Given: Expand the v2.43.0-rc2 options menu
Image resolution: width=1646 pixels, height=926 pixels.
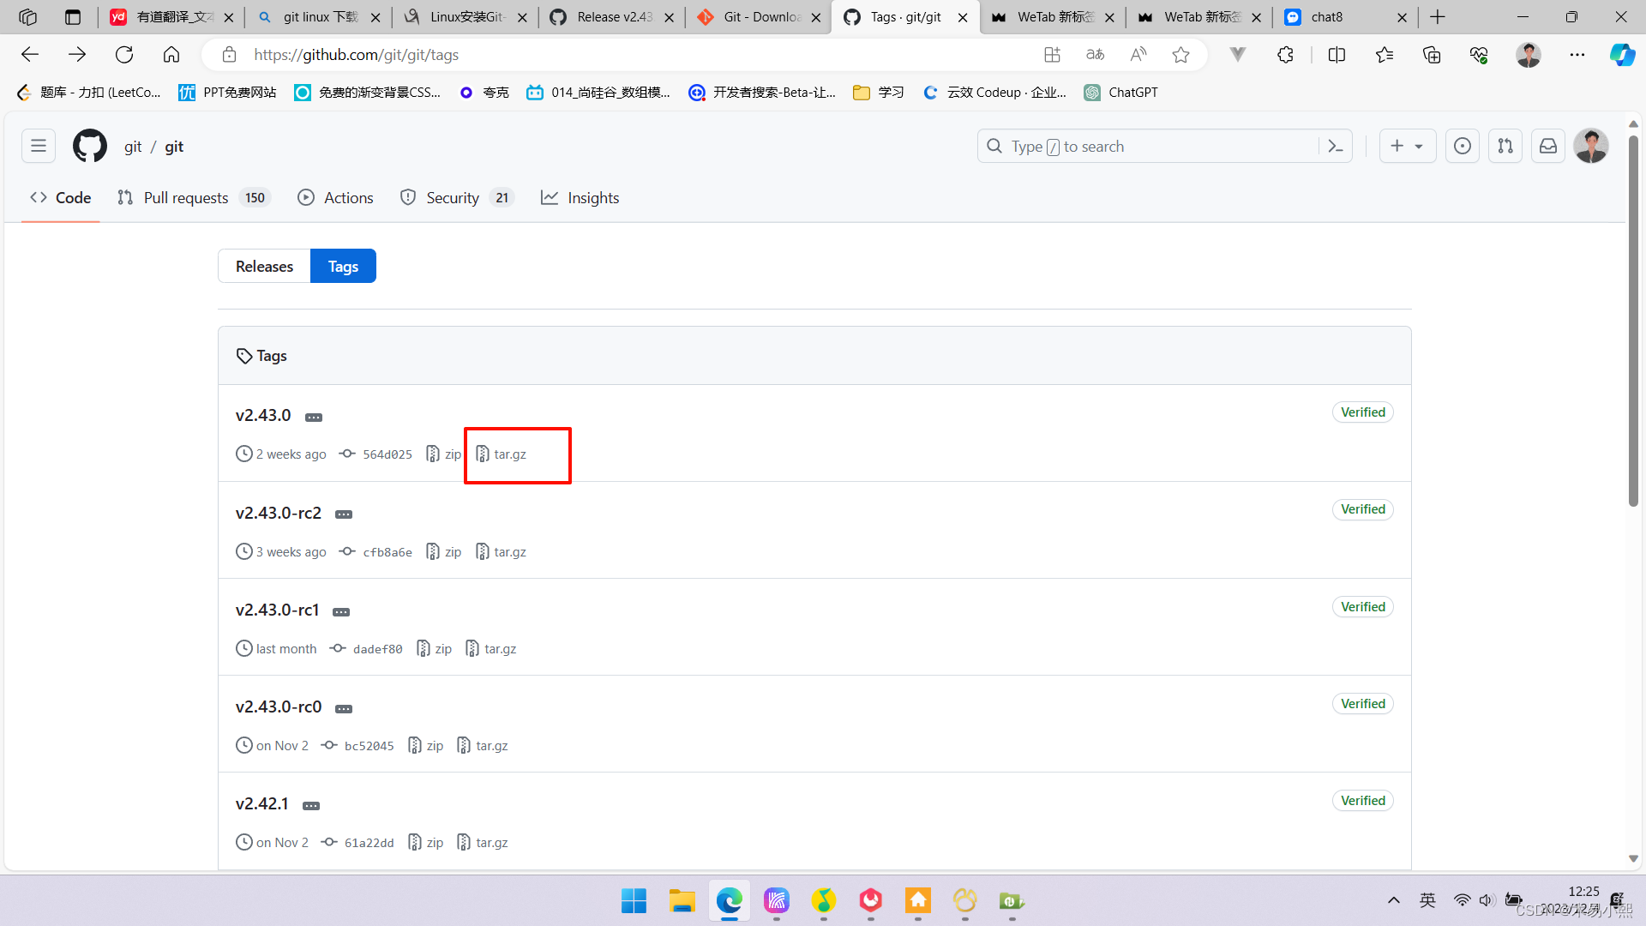Looking at the screenshot, I should [x=343, y=514].
